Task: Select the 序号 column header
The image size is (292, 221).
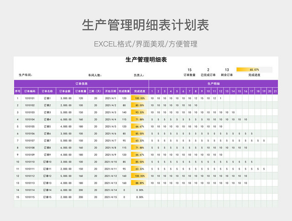Action: tap(17, 91)
